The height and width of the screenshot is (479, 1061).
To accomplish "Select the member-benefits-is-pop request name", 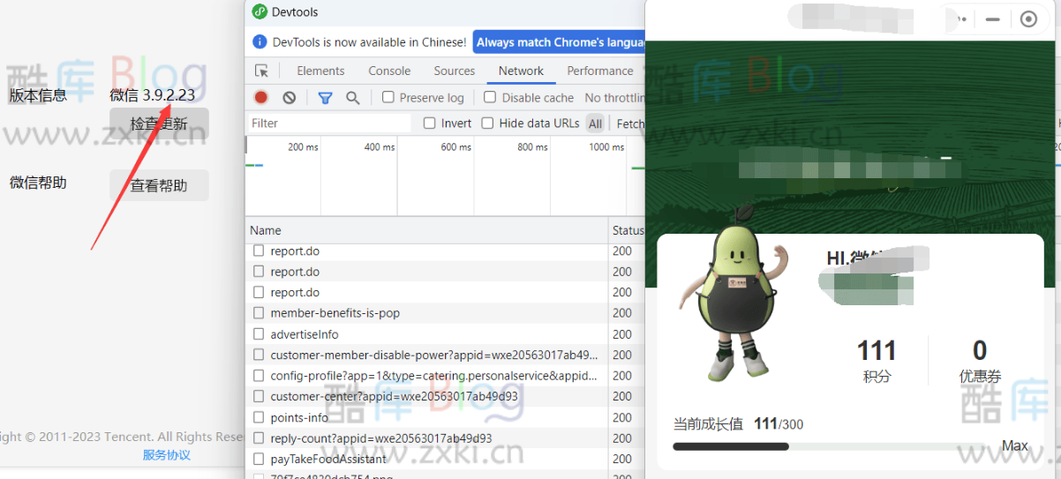I will tap(335, 313).
